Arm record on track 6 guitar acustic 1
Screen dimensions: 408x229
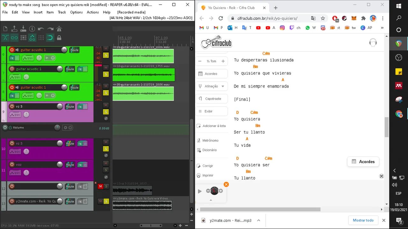pos(12,50)
